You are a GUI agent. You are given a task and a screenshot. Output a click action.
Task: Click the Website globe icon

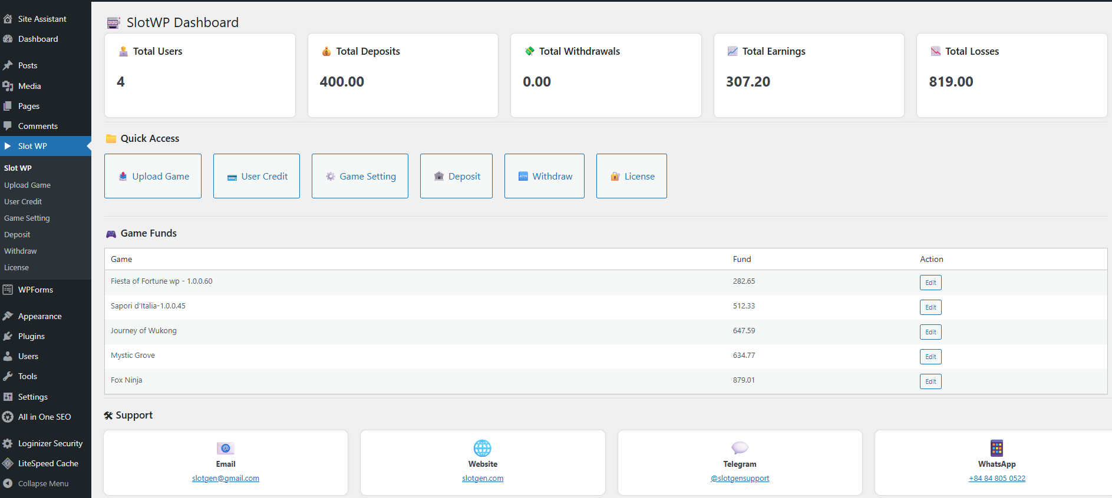click(483, 448)
